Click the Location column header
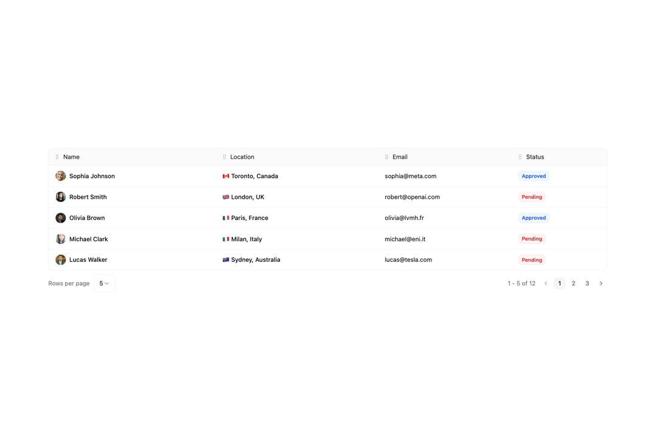Image resolution: width=657 pixels, height=440 pixels. coord(242,157)
